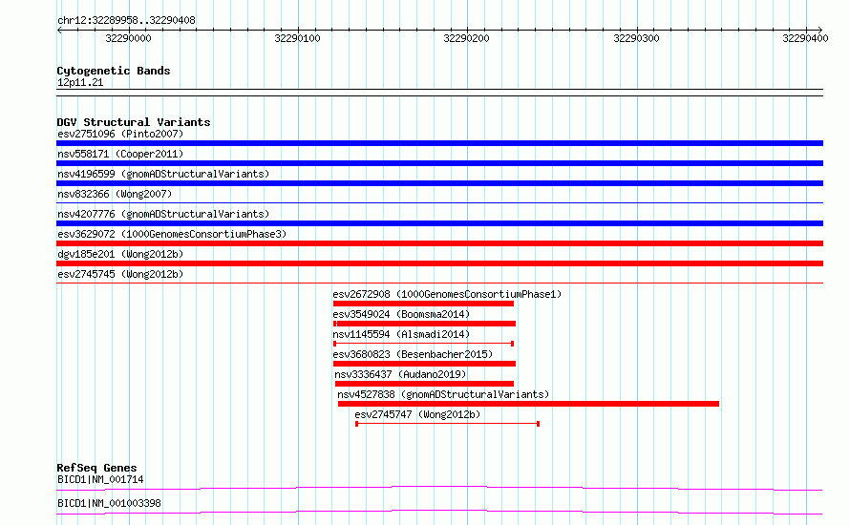The width and height of the screenshot is (850, 525).
Task: Click the blue bar under esv2751096
Action: tap(439, 143)
